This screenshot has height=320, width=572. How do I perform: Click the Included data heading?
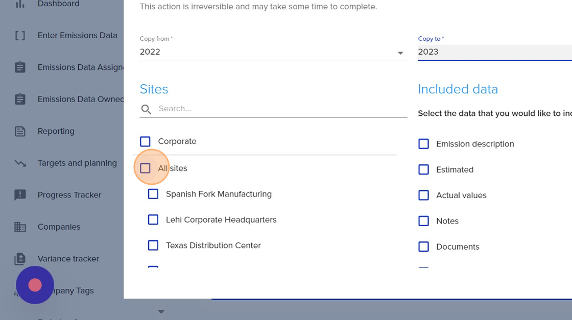[458, 89]
